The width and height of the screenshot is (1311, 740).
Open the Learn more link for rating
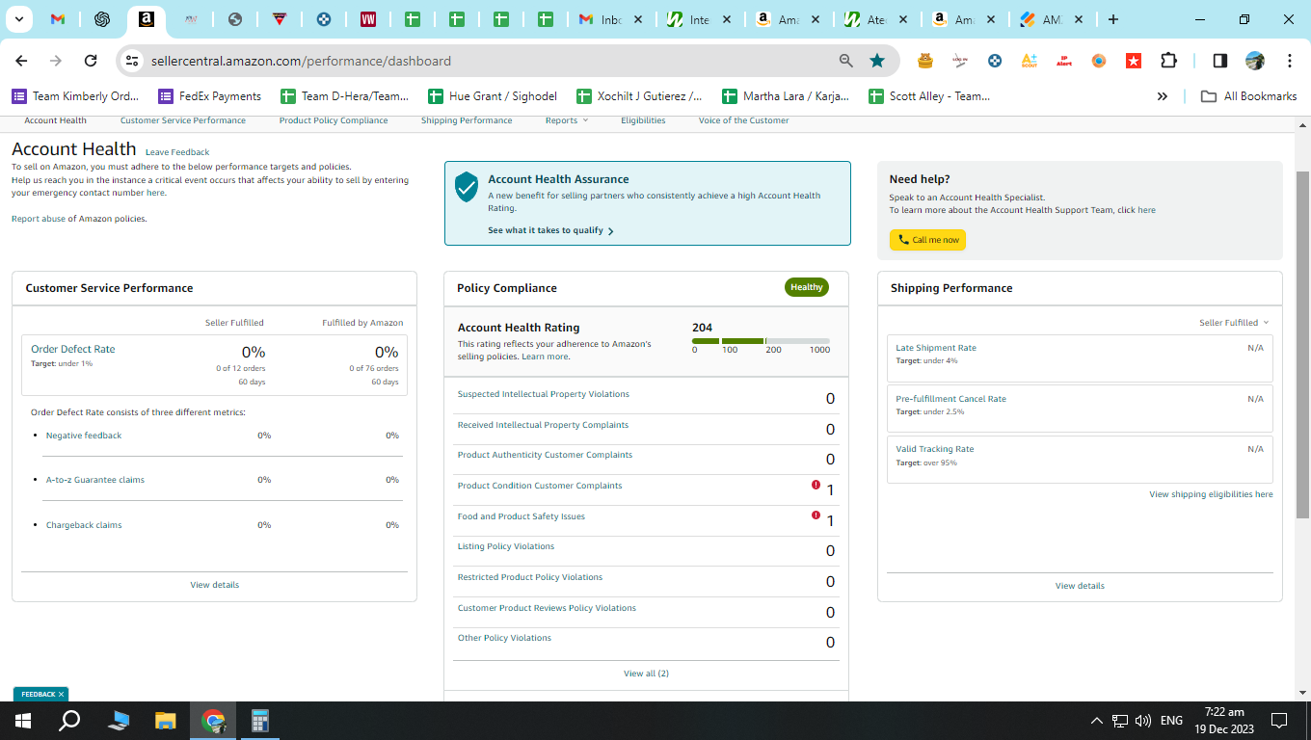[x=545, y=357]
